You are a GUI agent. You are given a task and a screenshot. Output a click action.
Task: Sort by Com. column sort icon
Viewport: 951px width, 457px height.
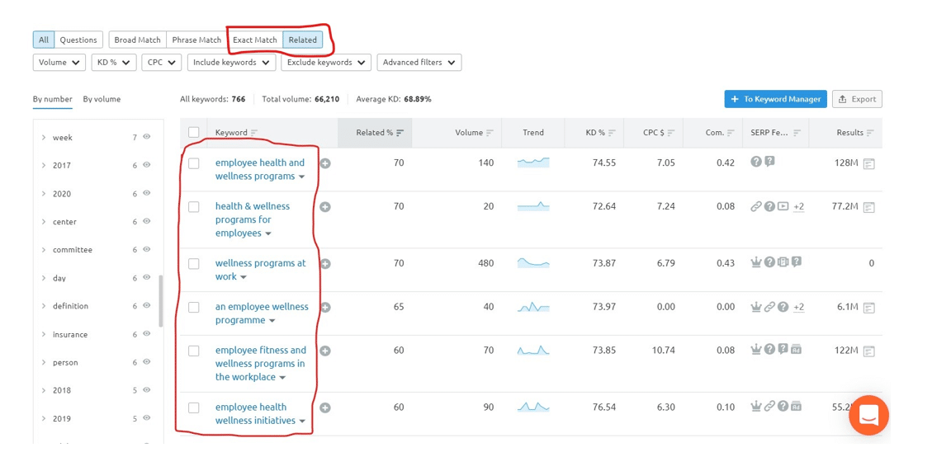coord(731,133)
